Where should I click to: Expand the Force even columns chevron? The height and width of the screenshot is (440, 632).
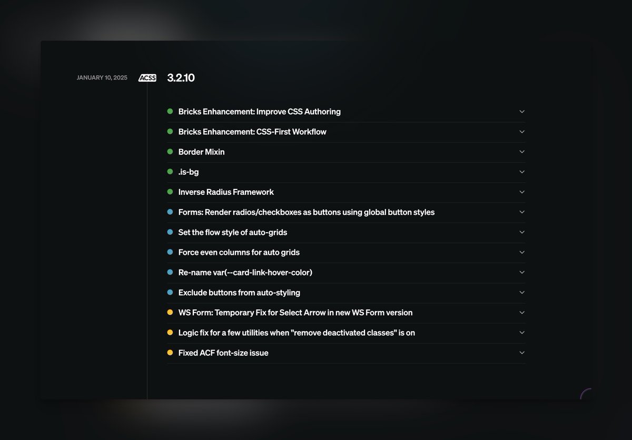pos(522,252)
